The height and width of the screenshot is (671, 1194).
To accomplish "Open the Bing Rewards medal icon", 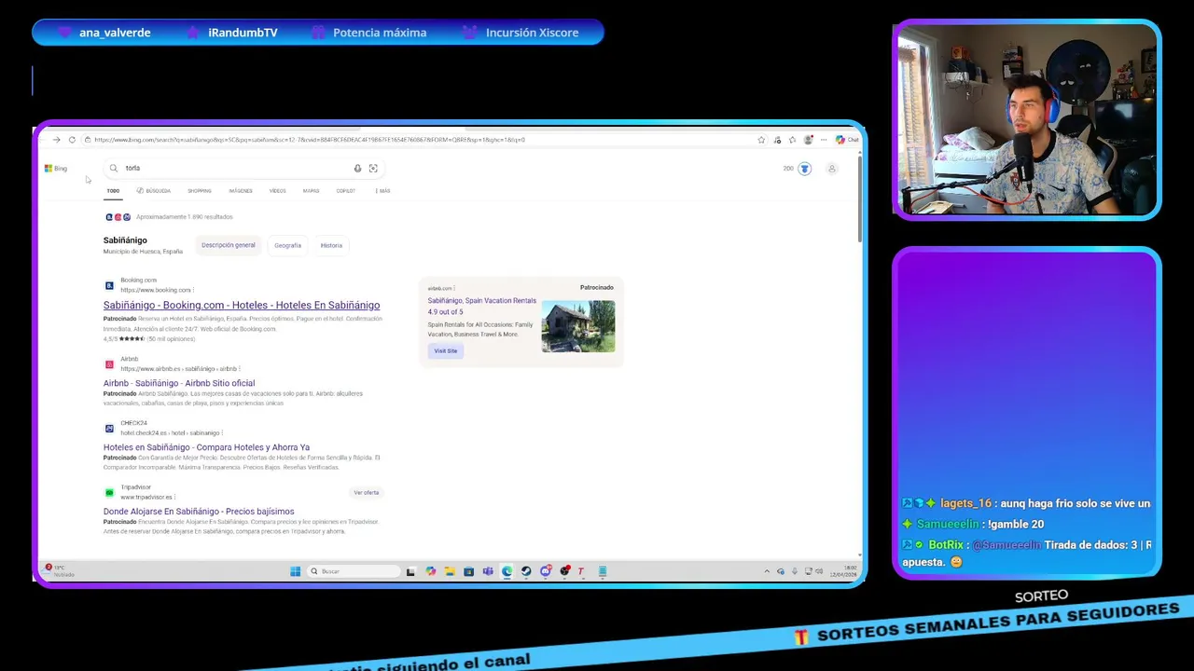I will tap(804, 169).
